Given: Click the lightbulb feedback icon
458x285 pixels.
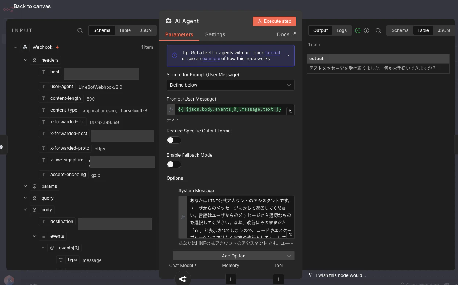Looking at the screenshot, I should [310, 275].
